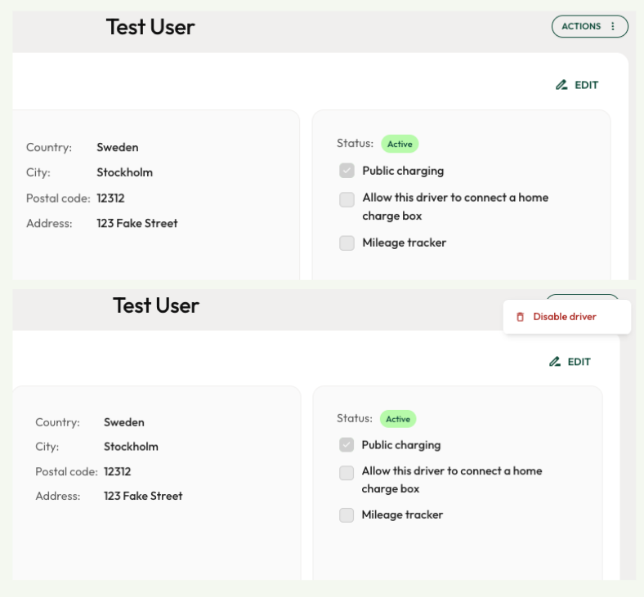Viewport: 644px width, 597px height.
Task: Click Sweden value in upper panel
Action: coord(118,147)
